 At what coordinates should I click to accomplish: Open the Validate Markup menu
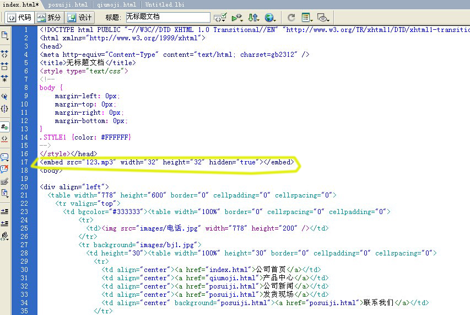[x=237, y=18]
